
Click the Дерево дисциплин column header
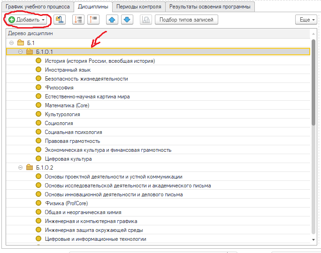(158, 33)
